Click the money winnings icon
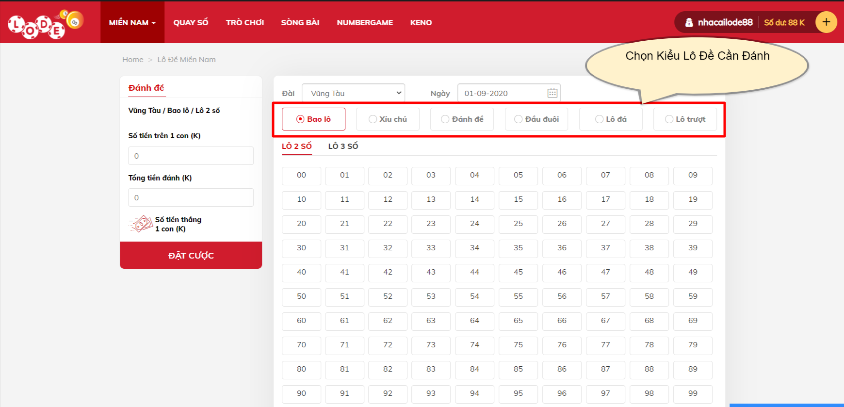The image size is (844, 407). (141, 224)
